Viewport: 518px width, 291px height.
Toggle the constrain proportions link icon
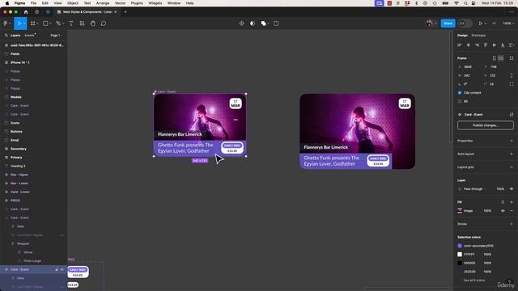coord(512,75)
